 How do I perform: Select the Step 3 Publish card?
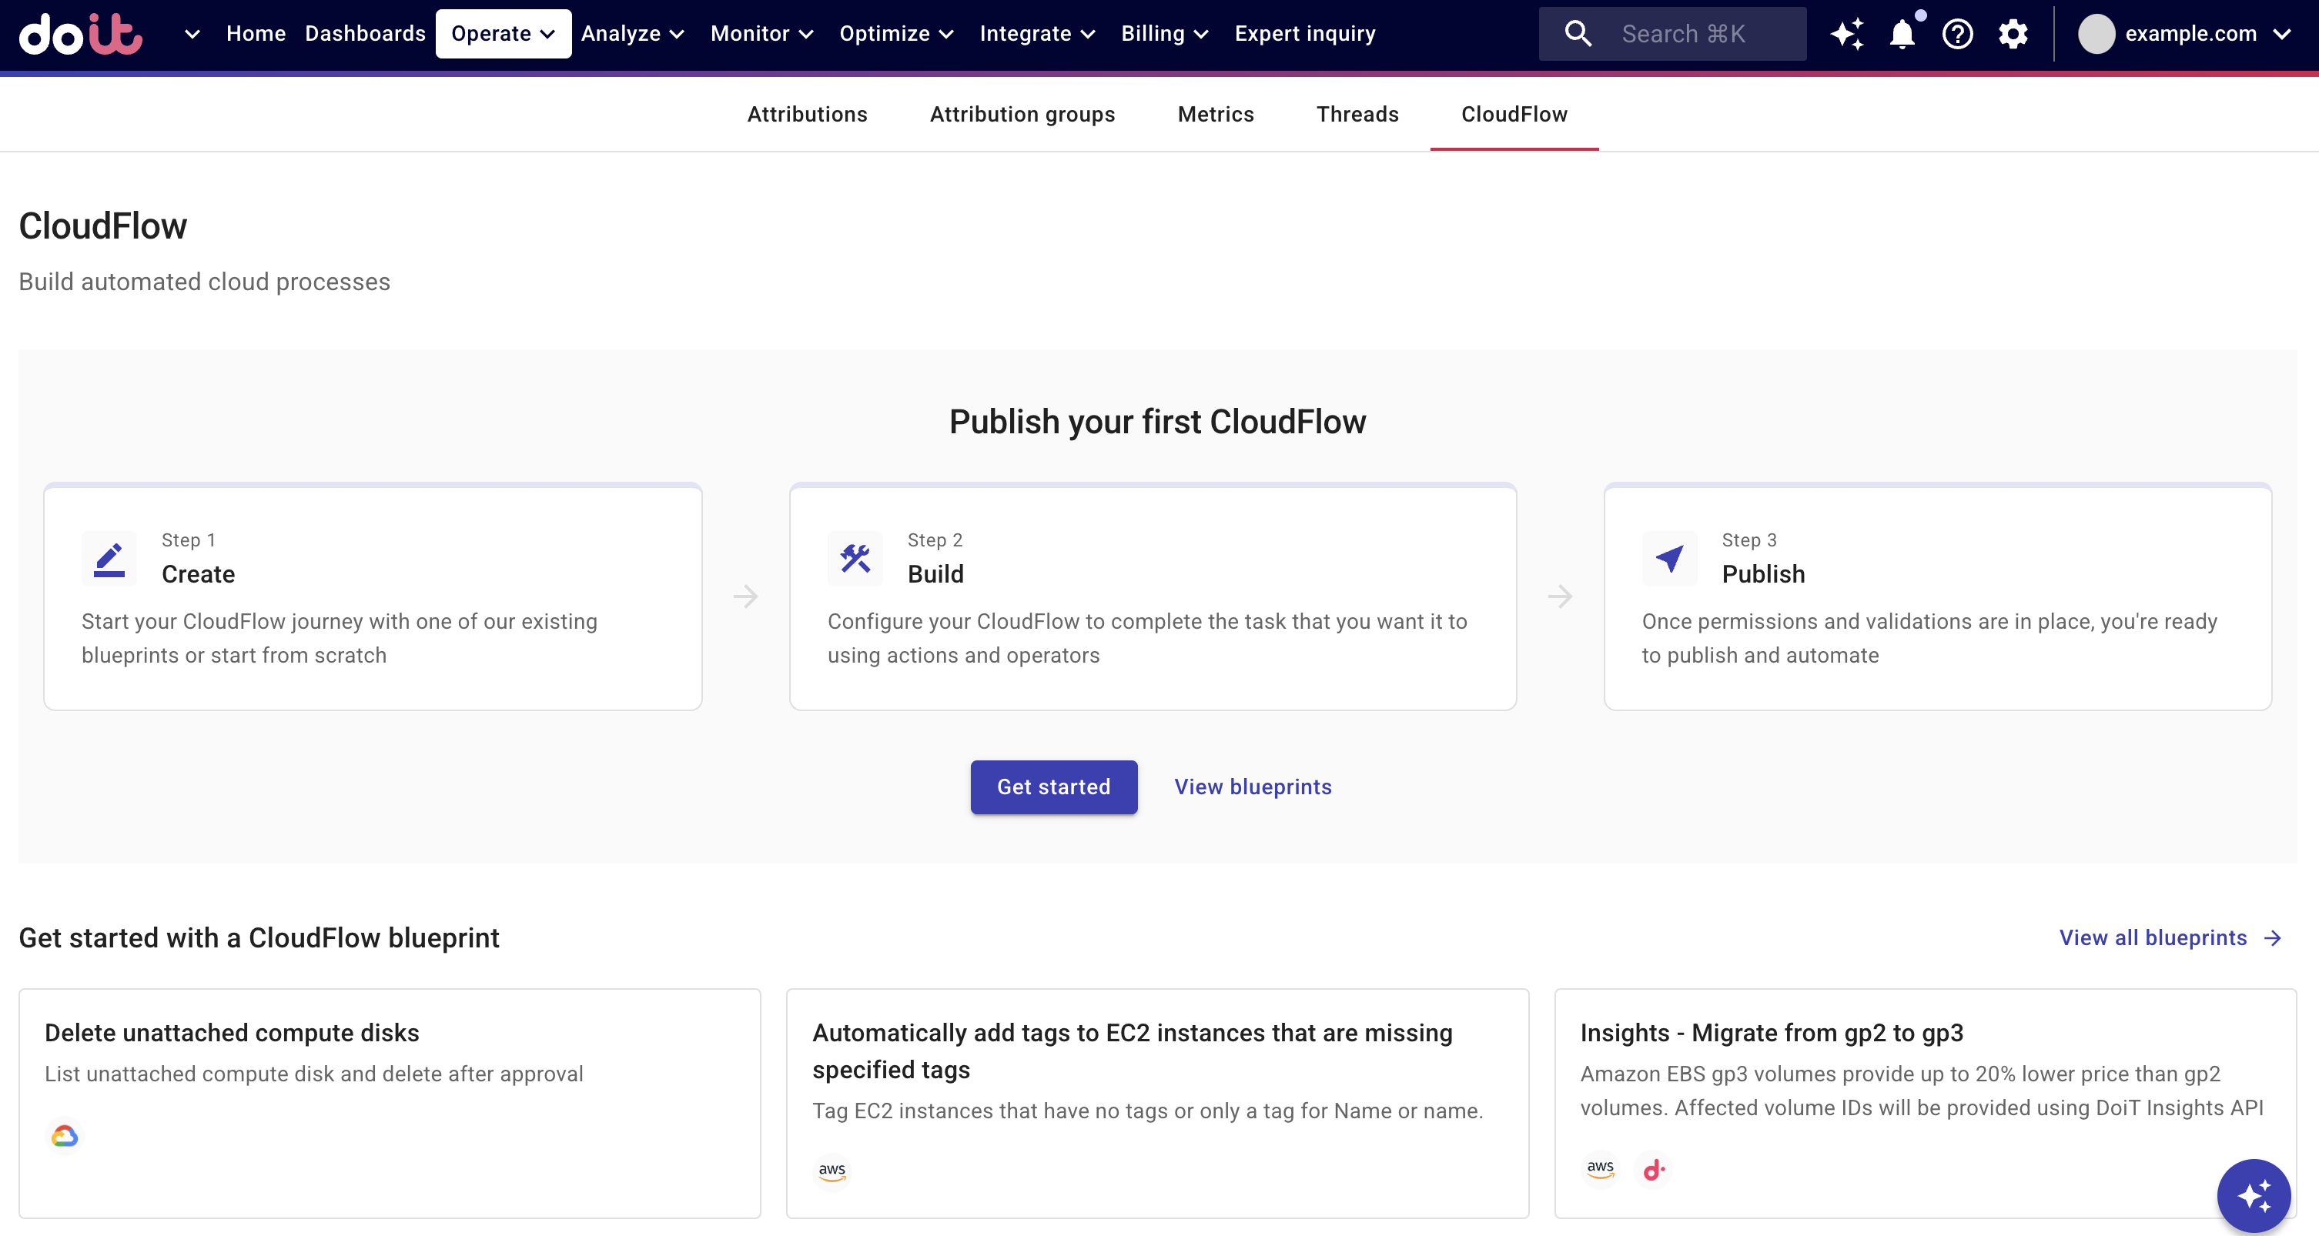click(1938, 597)
